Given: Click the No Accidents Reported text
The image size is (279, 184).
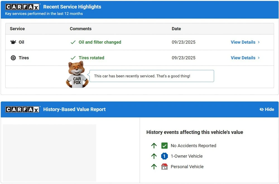Looking at the screenshot, I should 193,146.
